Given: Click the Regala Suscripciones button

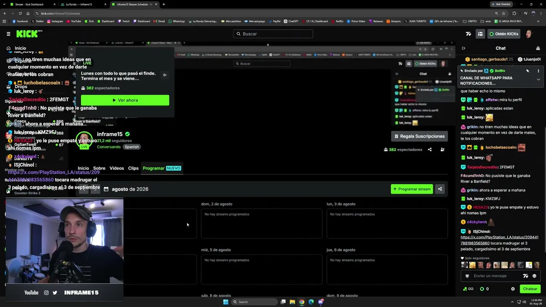Looking at the screenshot, I should [419, 136].
